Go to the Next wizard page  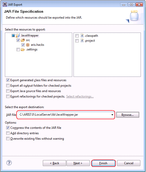coord(78,163)
